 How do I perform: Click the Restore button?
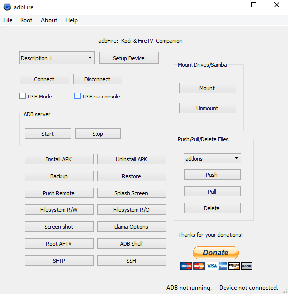(x=132, y=176)
